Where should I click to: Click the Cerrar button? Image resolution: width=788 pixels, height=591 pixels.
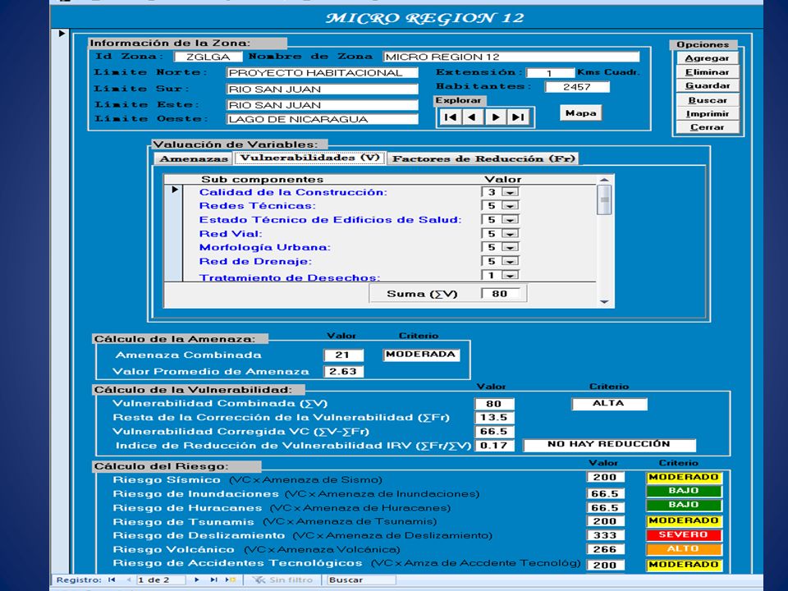tap(707, 128)
